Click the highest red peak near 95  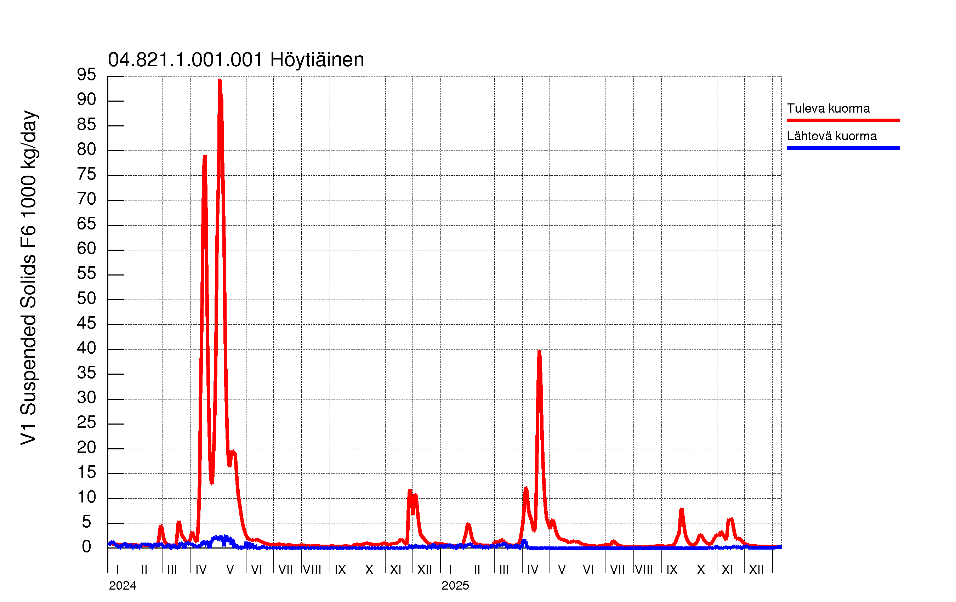point(220,81)
